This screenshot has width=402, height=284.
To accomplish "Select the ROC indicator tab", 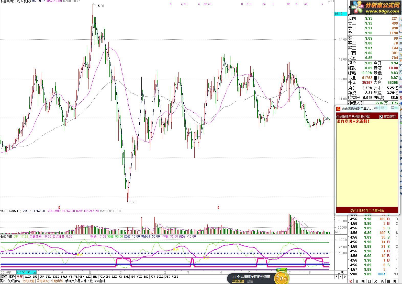I will [x=146, y=277].
